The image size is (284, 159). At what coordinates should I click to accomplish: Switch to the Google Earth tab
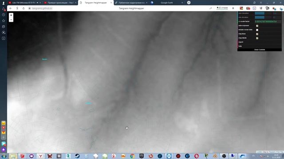[x=167, y=3]
